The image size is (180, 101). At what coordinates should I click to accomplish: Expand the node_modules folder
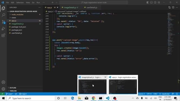(x=17, y=15)
